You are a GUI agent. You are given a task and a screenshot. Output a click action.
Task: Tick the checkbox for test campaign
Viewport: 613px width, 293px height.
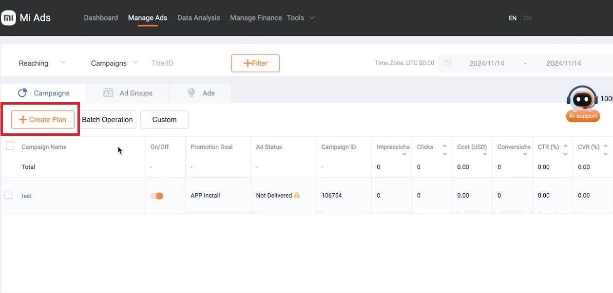click(8, 195)
